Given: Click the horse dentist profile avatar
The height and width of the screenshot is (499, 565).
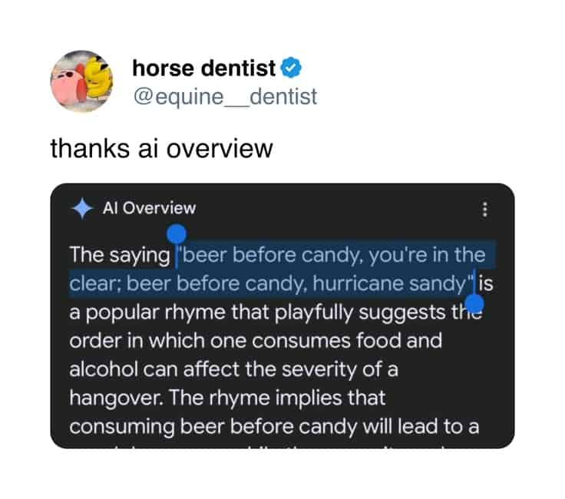Looking at the screenshot, I should [x=81, y=81].
